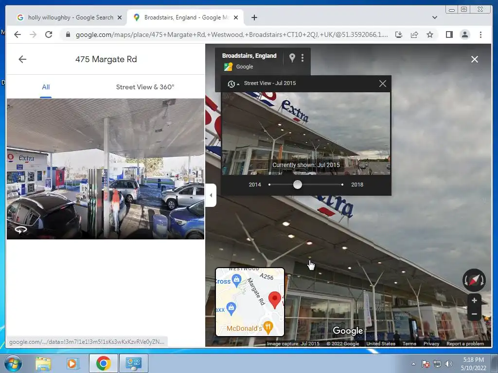498x373 pixels.
Task: Click the lower blue shopping pin on mini map
Action: point(231,308)
